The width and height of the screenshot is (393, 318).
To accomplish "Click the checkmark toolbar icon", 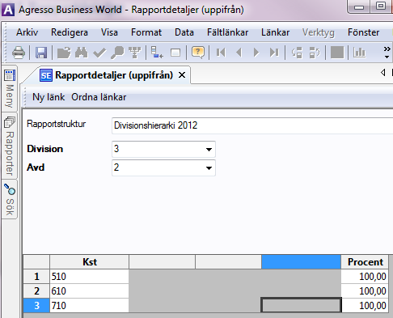I will click(x=99, y=53).
